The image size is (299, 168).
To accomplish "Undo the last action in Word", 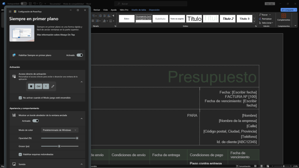I will point(35,3).
